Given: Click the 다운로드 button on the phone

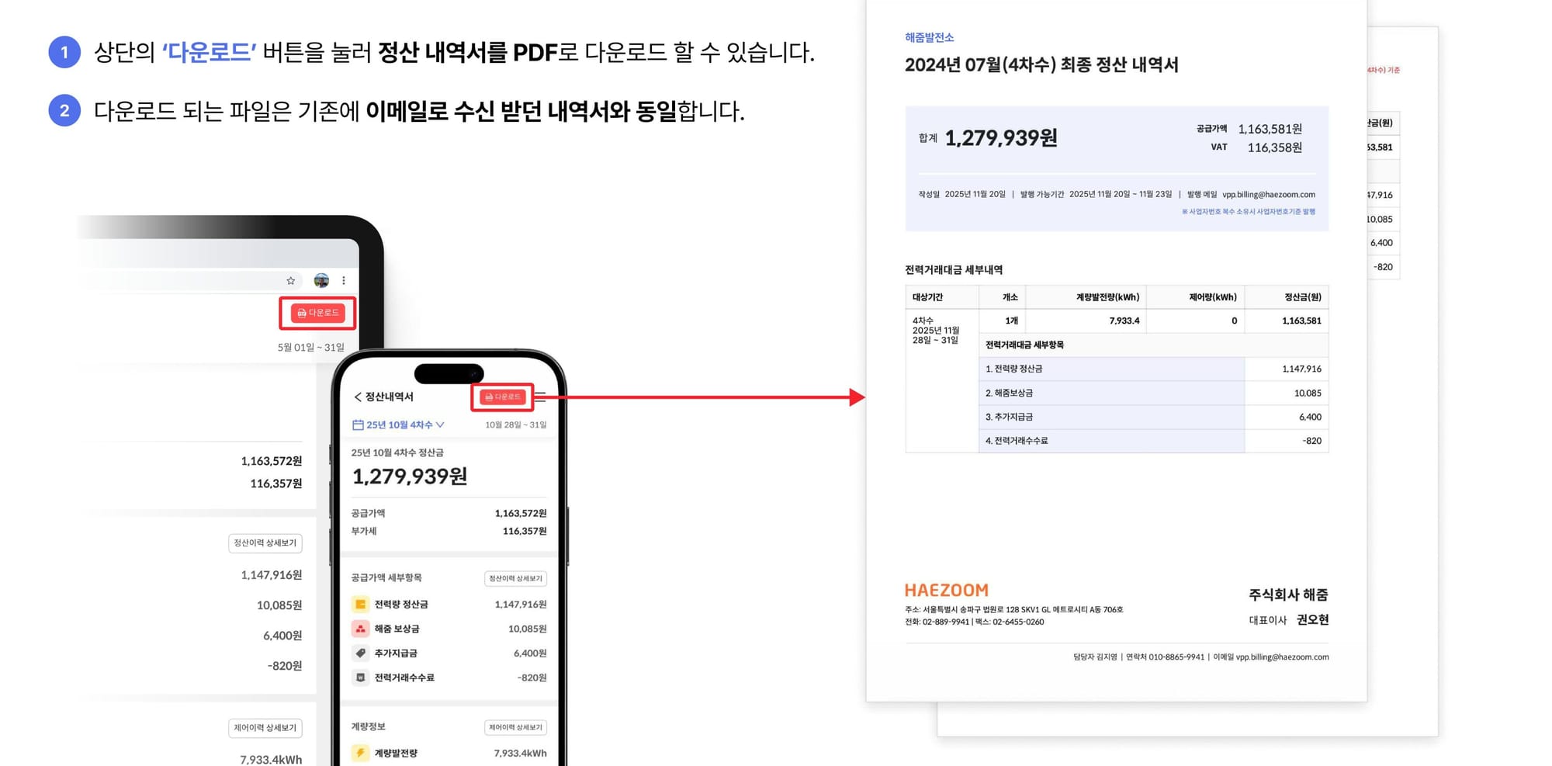Looking at the screenshot, I should click(503, 397).
